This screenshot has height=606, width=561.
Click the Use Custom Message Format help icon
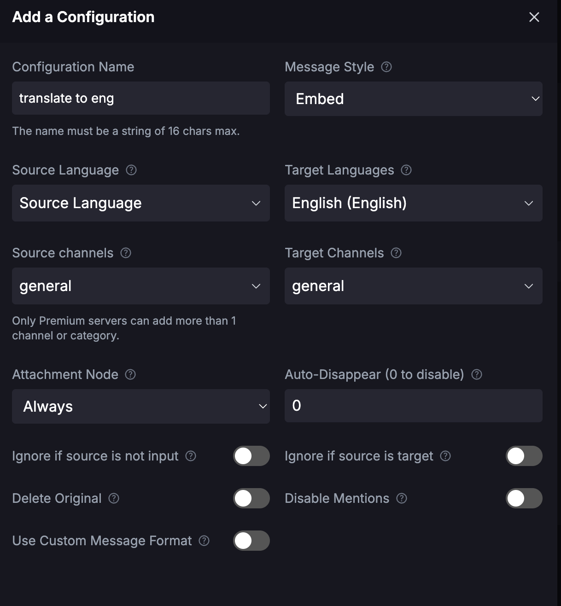point(204,541)
